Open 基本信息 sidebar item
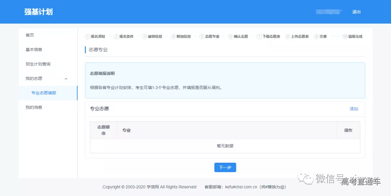This screenshot has height=196, width=391. [x=34, y=50]
